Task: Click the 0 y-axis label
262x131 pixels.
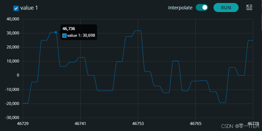Action: coord(18,75)
